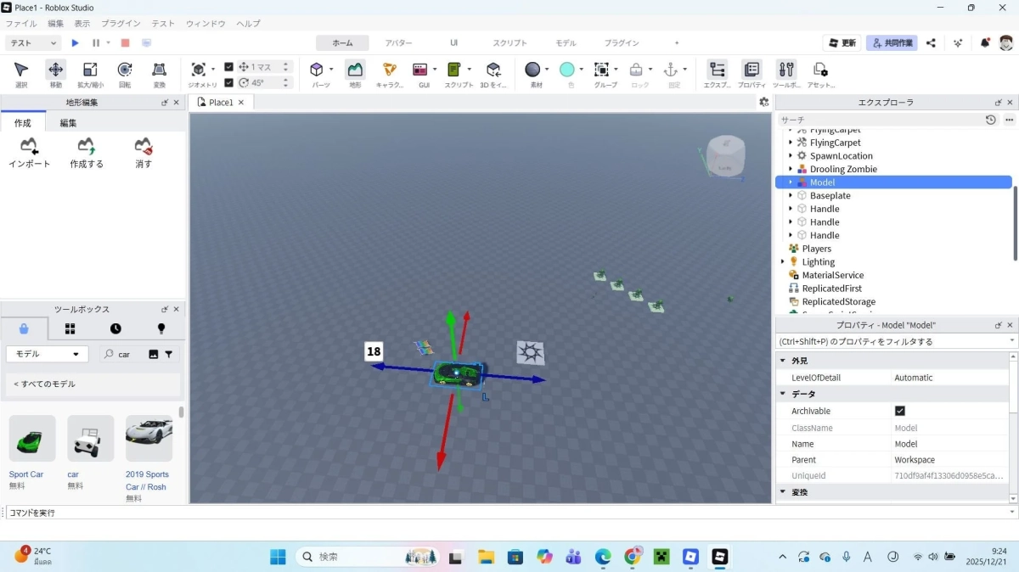Click the explorer サーチ search field

tap(879, 120)
